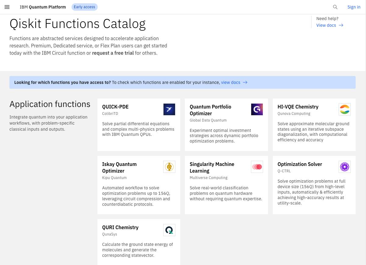Click the ColibriTD QUICK-PDE logo
Viewport: 366px width, 265px height.
tap(169, 109)
